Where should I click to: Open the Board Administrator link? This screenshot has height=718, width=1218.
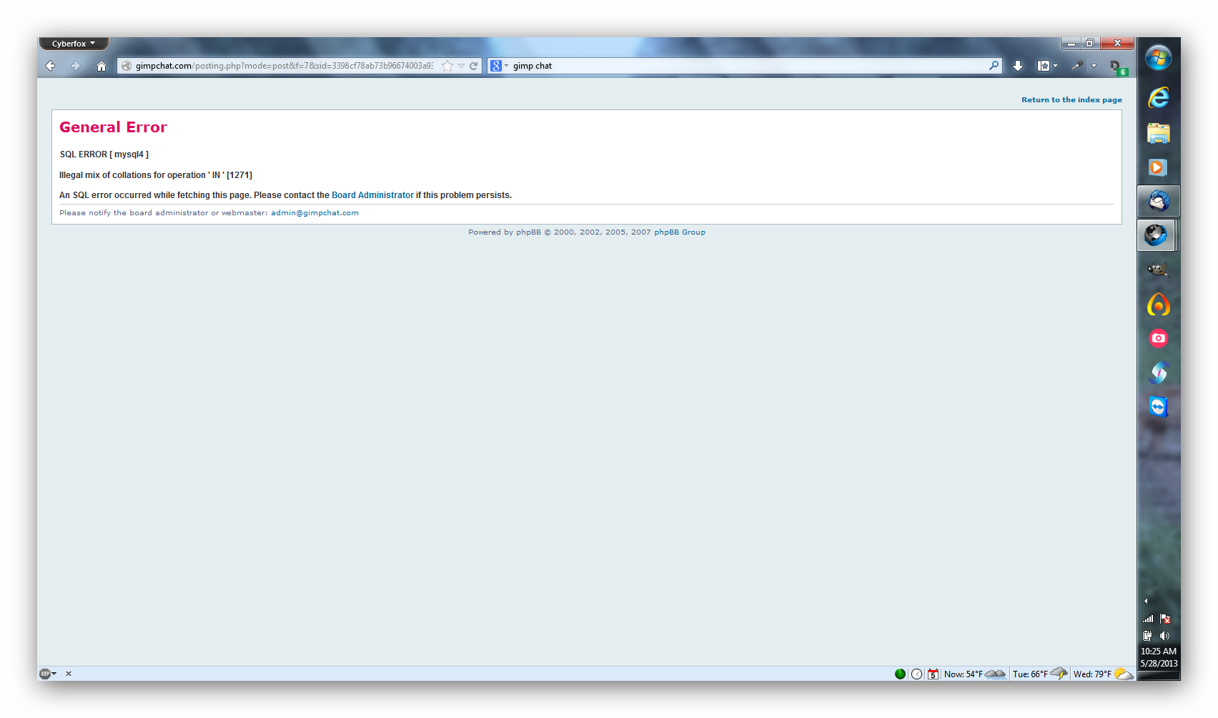(x=372, y=195)
